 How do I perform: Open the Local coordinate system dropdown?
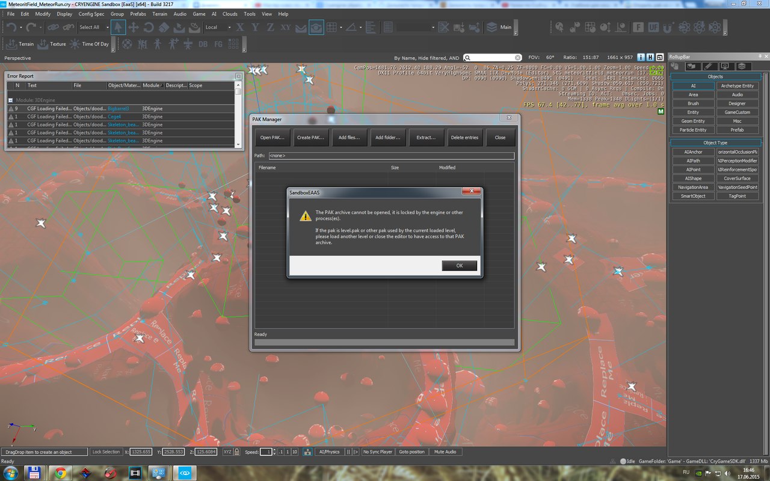(x=218, y=27)
